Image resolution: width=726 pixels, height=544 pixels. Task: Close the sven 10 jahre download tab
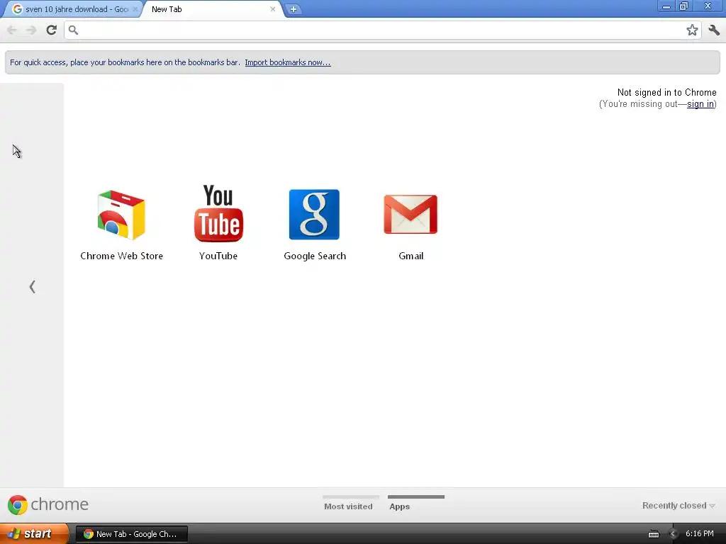(135, 8)
